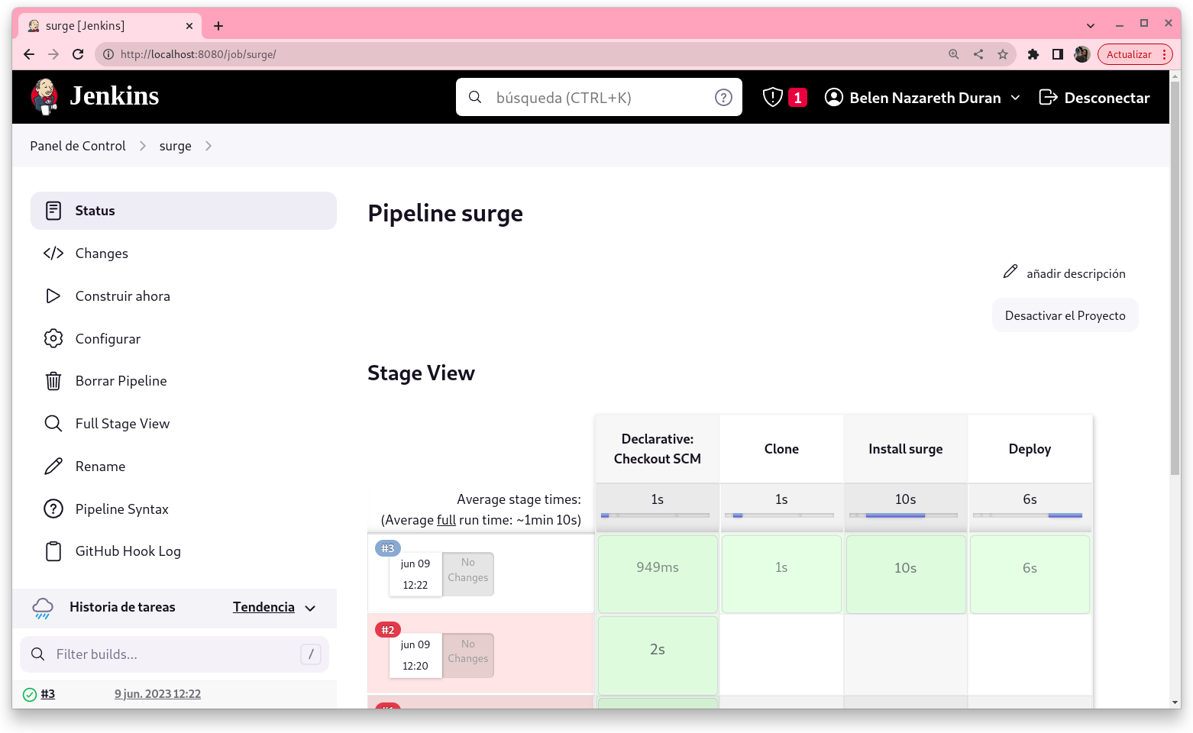Click the GitHub Hook Log clipboard icon

(x=53, y=551)
